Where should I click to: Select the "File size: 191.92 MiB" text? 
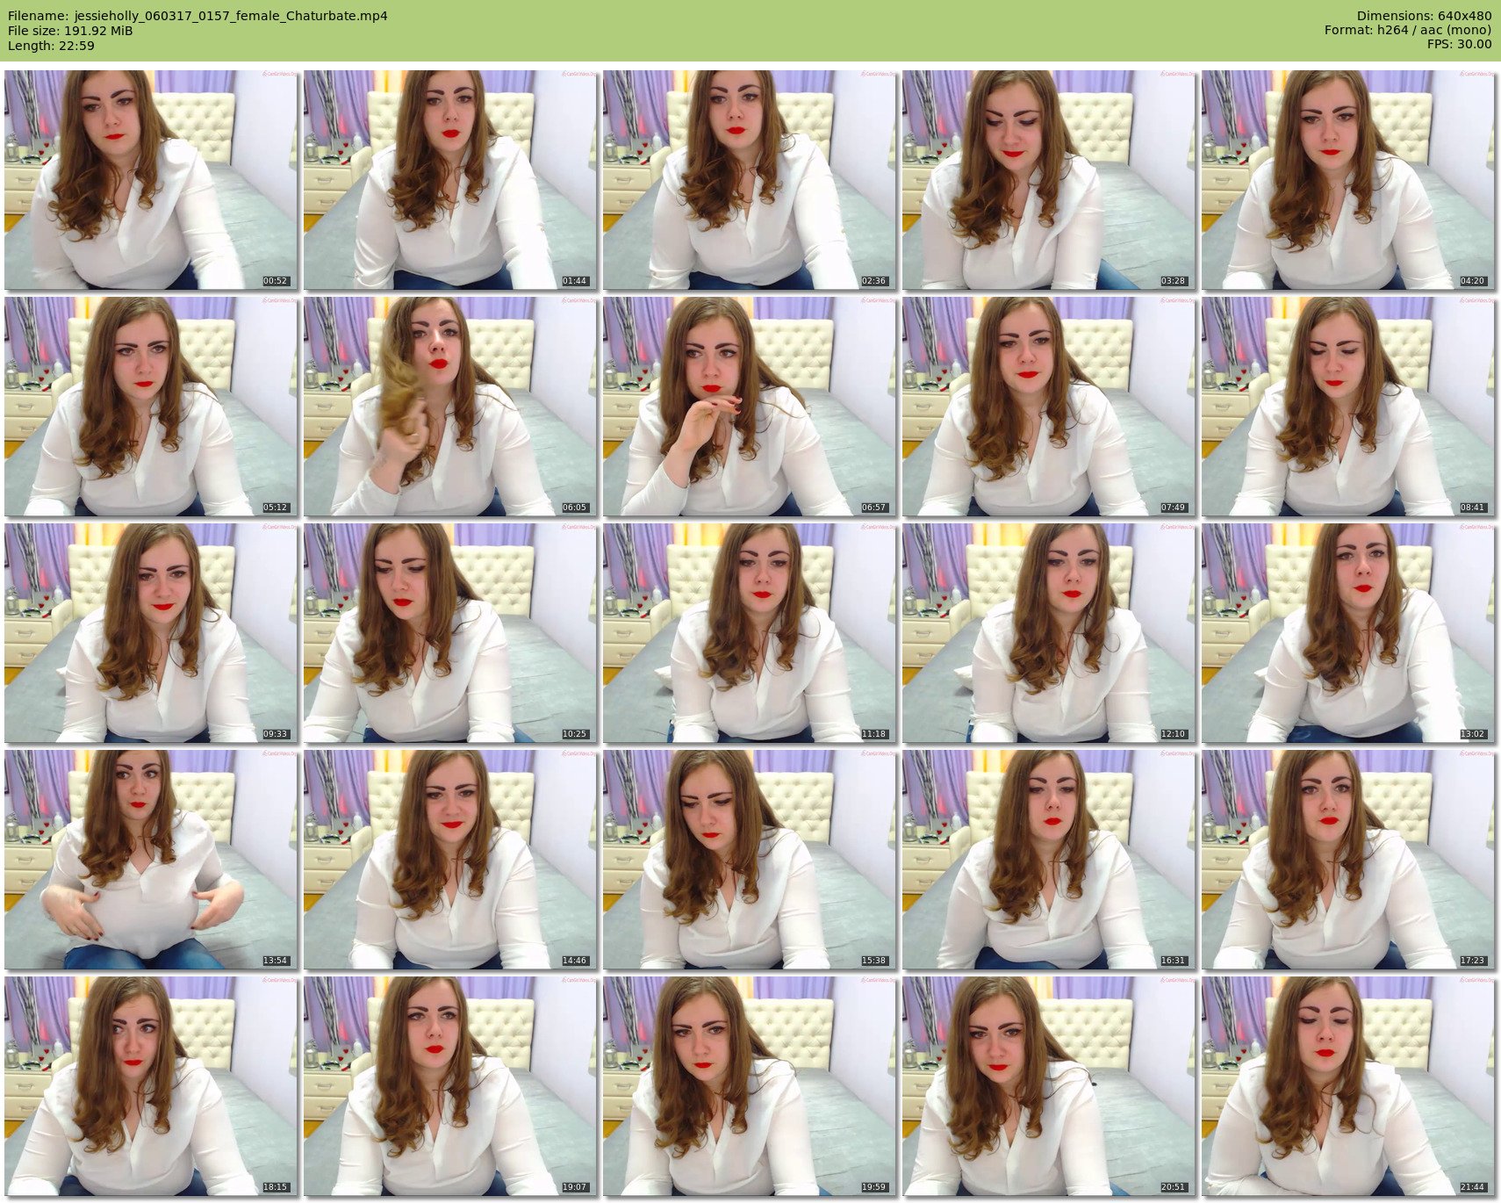(70, 31)
